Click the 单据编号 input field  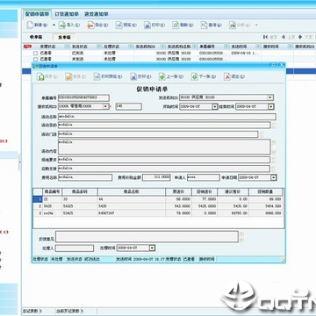click(x=83, y=97)
